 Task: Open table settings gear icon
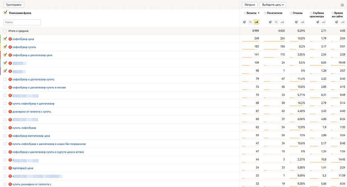(x=342, y=5)
